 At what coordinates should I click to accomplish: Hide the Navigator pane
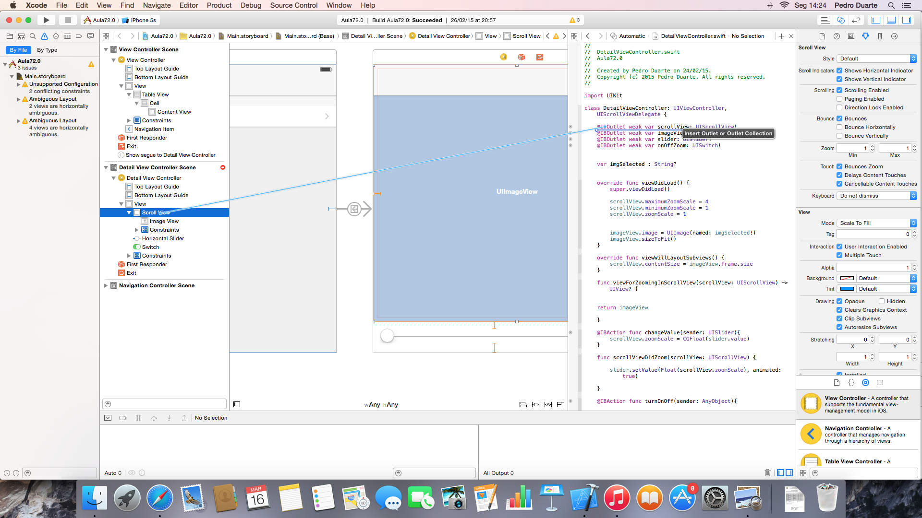[876, 20]
